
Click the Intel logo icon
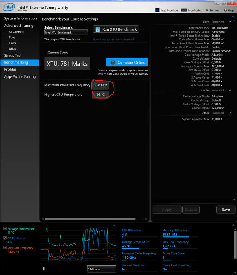coord(9,7)
